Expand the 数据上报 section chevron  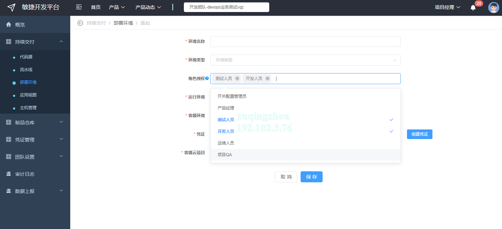61,191
